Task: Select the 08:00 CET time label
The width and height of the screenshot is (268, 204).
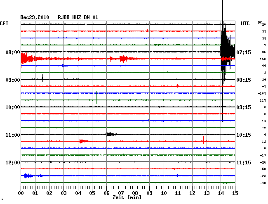Action: click(x=13, y=52)
